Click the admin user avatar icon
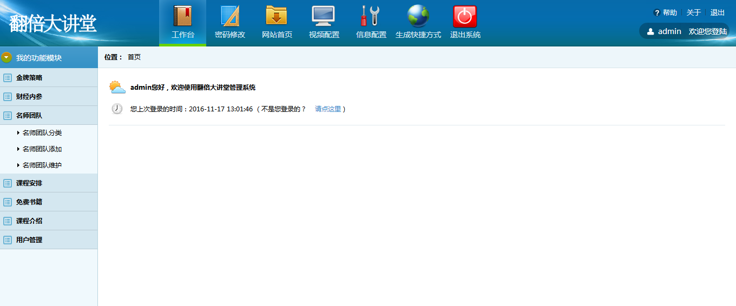Image resolution: width=736 pixels, height=306 pixels. [650, 31]
